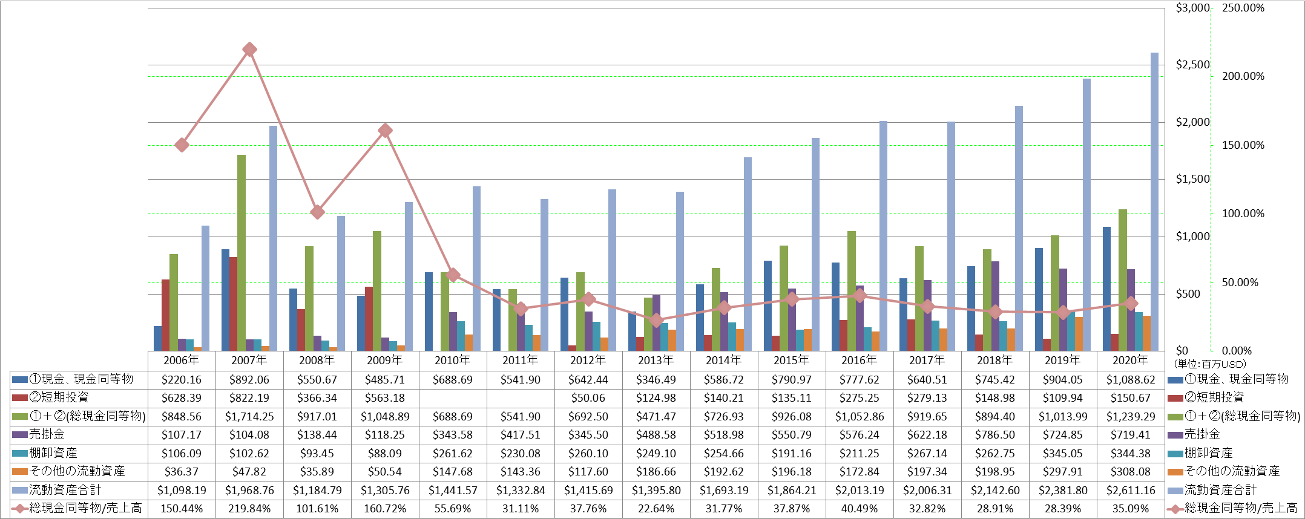Viewport: 1305px width, 519px height.
Task: Click the 2008年 line chart diamond marker
Action: click(x=317, y=212)
